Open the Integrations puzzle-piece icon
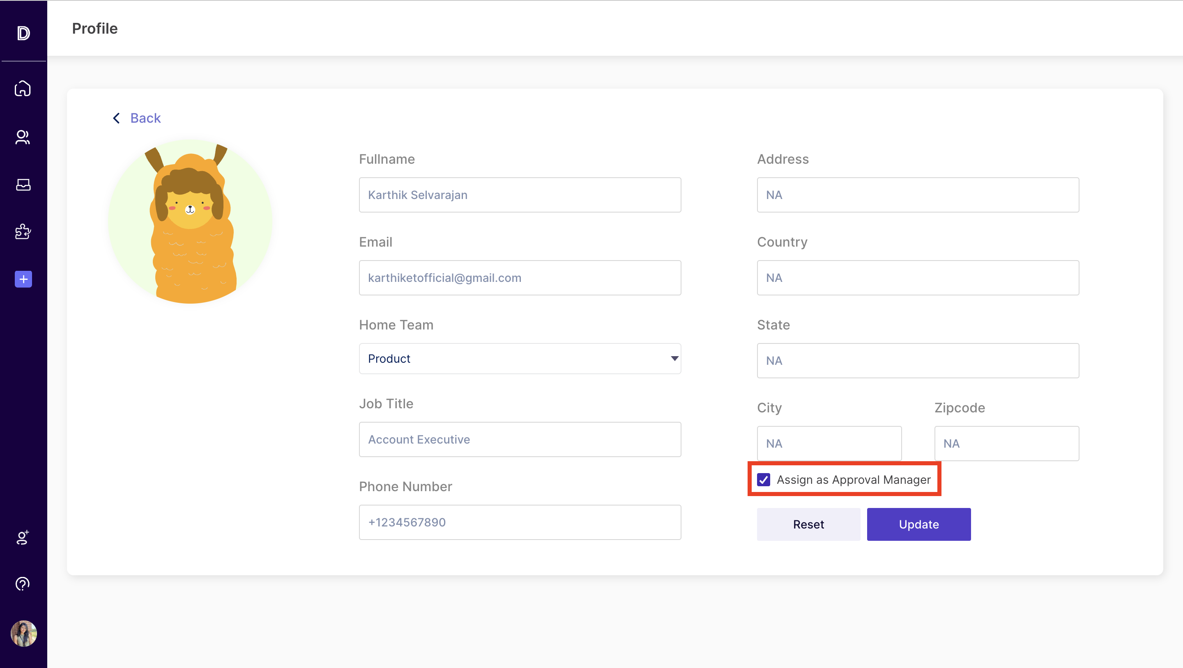Viewport: 1183px width, 668px height. (x=23, y=232)
